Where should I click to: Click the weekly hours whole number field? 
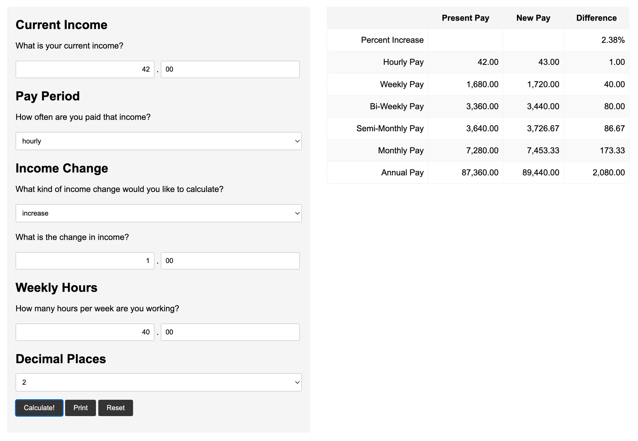point(85,332)
